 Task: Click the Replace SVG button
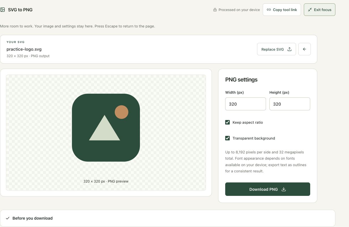276,49
